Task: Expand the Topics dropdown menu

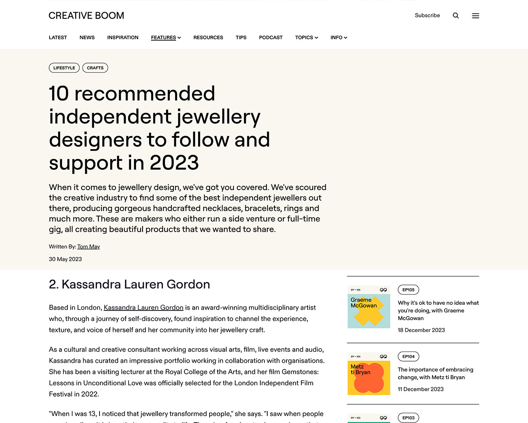Action: (x=306, y=37)
